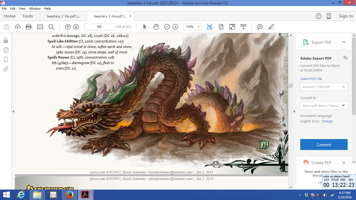Click the taskbar clock showing 6:37 PM

(x=345, y=195)
